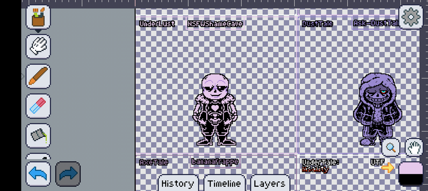
Task: Pick the black secondary color swatch
Action: 411,180
